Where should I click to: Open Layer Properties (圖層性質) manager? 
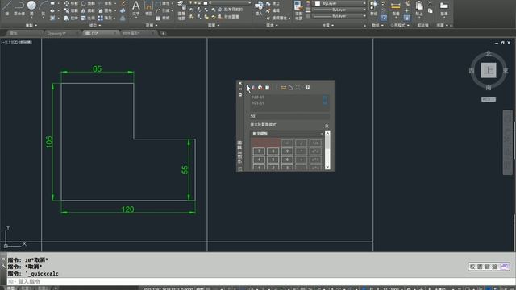tap(181, 10)
